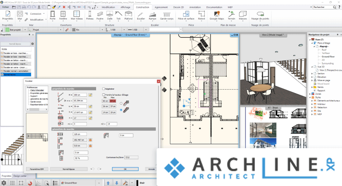Viewport: 342px width, 186px height.
Task: Click the Normál lépcső button in dialog
Action: pos(69,169)
